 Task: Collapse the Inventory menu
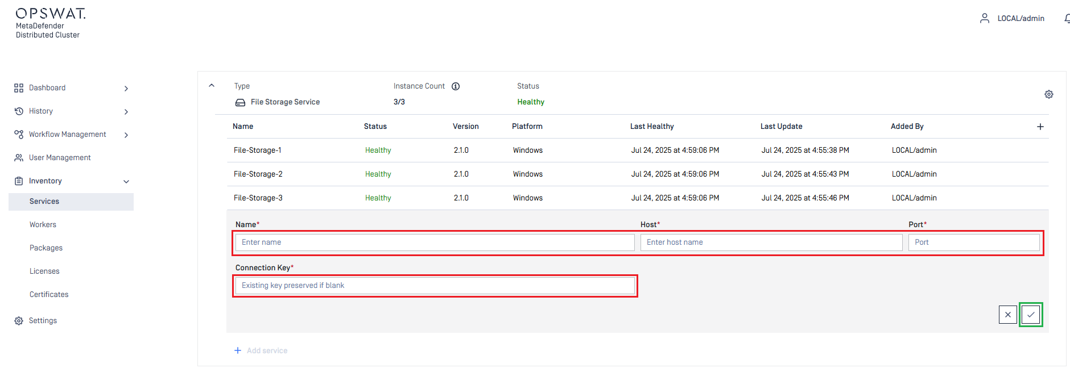[126, 182]
